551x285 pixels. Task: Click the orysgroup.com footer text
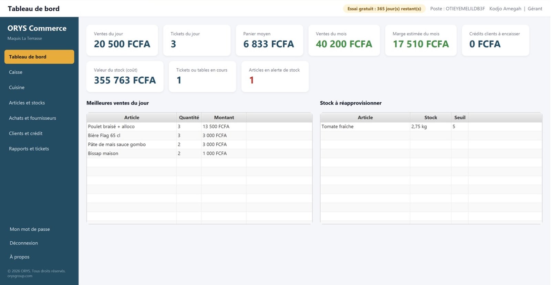pos(20,276)
